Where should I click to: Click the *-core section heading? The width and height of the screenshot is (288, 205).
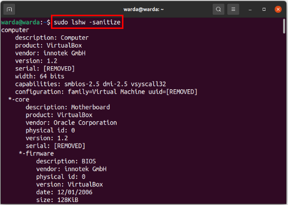(19, 100)
